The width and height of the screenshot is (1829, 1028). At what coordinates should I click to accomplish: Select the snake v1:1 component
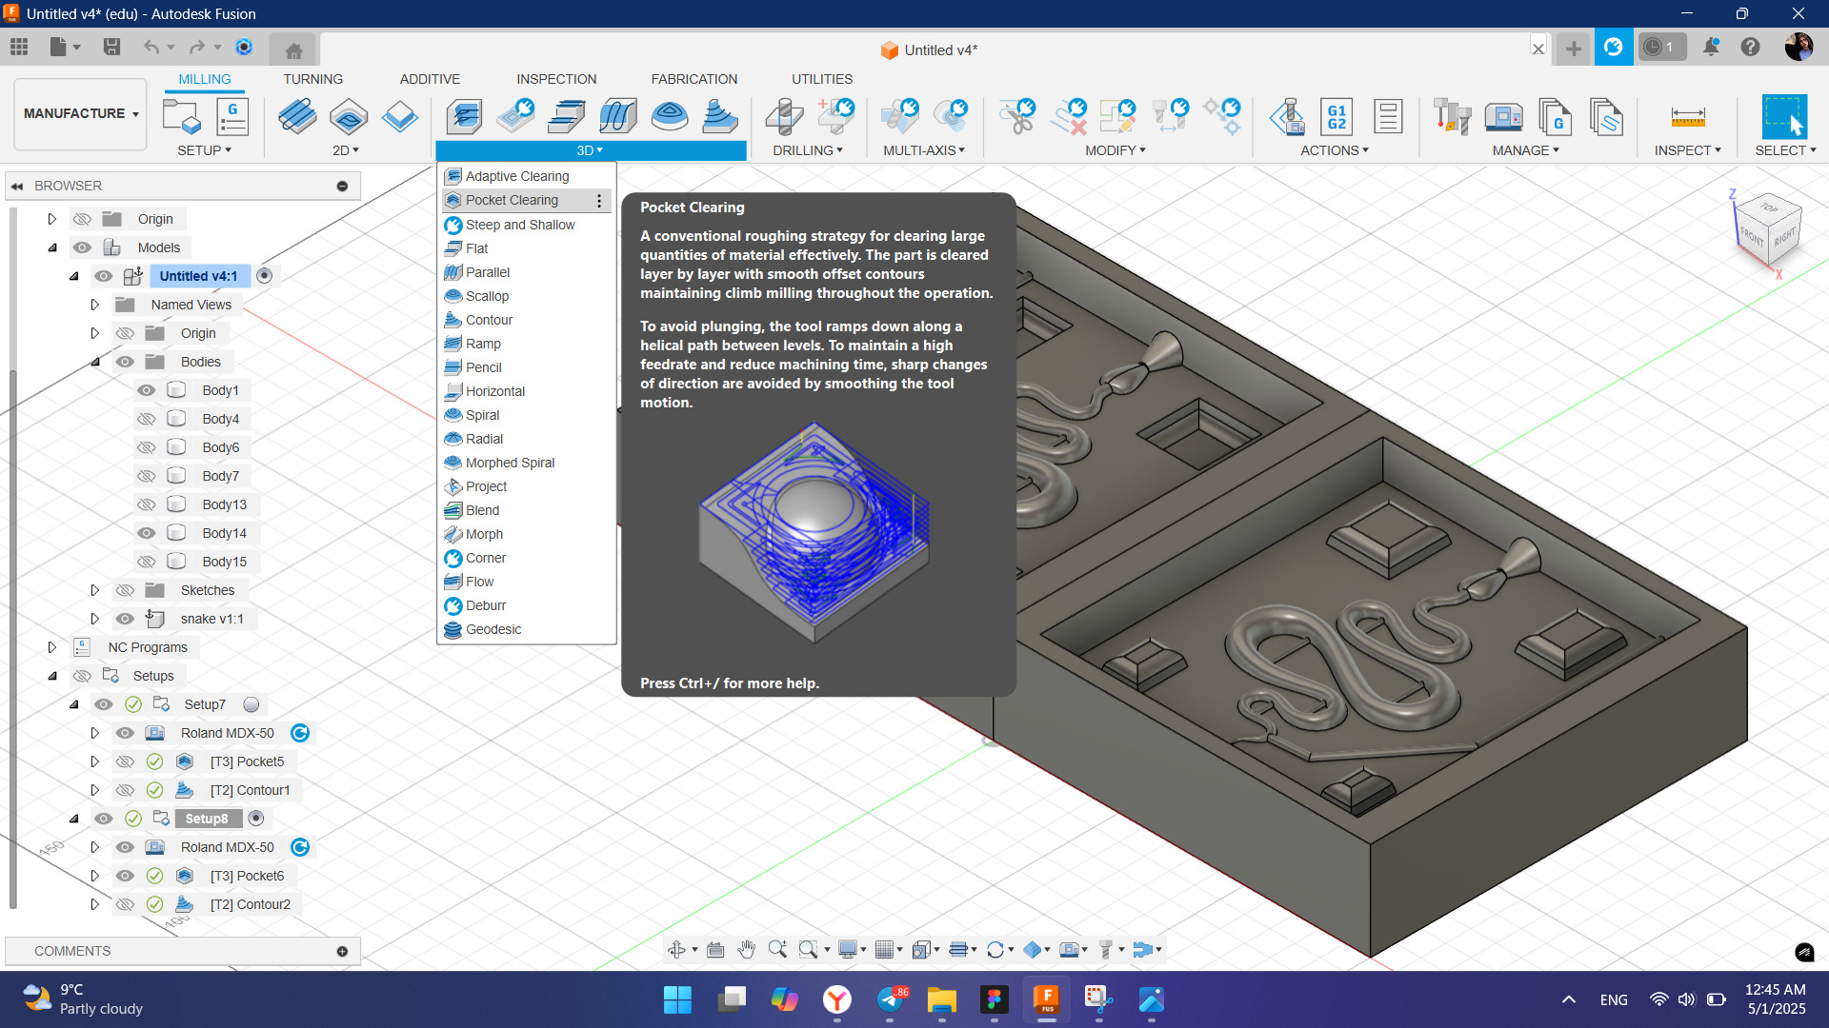pyautogui.click(x=211, y=619)
